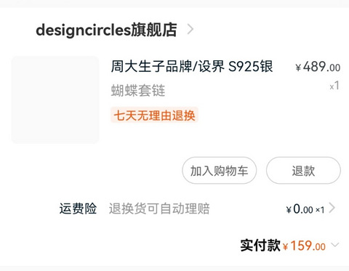This screenshot has width=349, height=271.
Task: Tap the yen symbol beside 159.00
Action: (286, 247)
